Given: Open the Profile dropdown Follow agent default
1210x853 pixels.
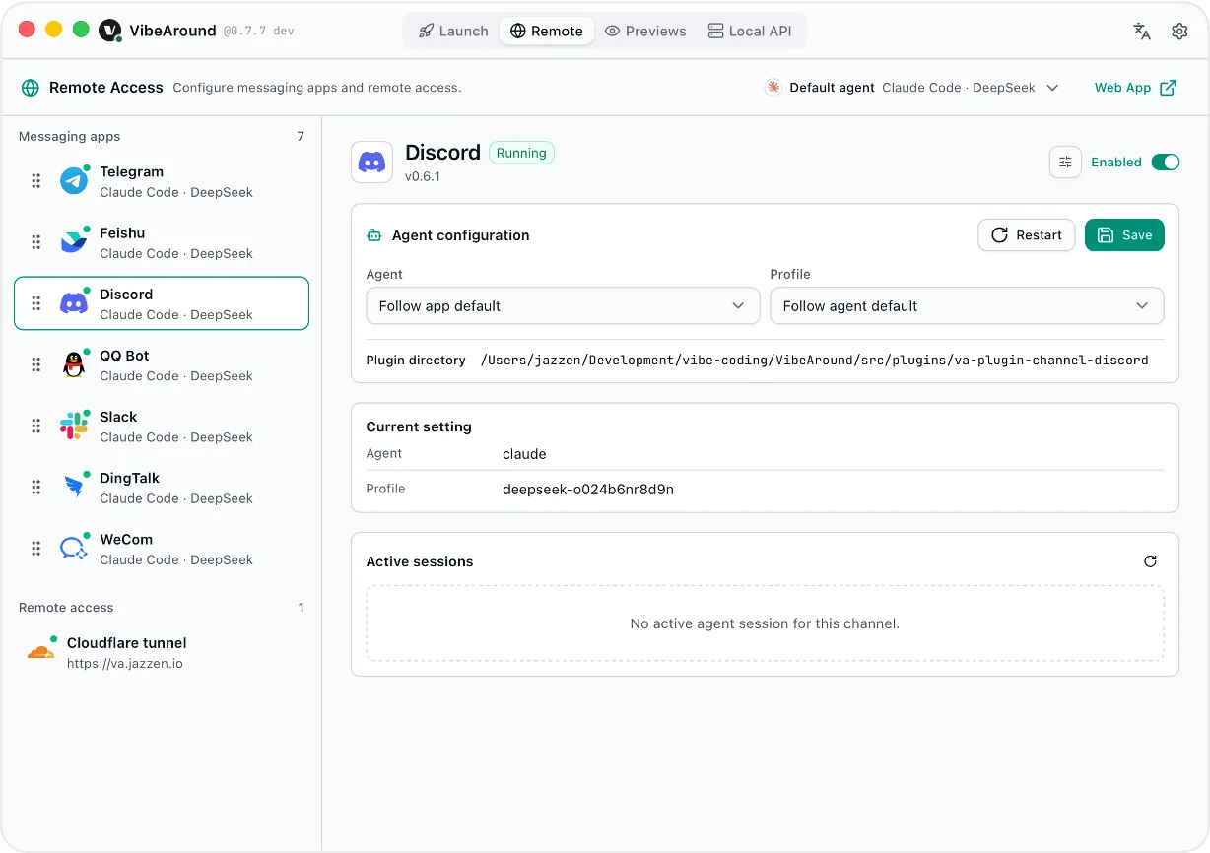Looking at the screenshot, I should (967, 306).
